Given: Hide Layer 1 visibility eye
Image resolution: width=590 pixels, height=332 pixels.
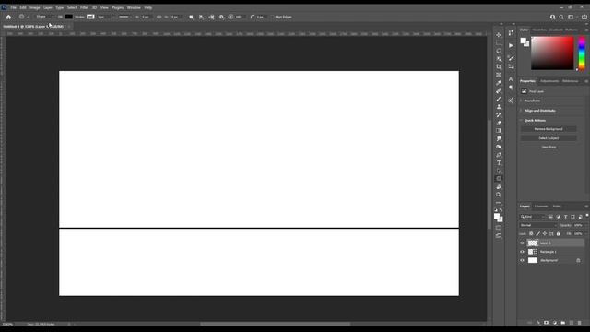Looking at the screenshot, I should point(522,243).
